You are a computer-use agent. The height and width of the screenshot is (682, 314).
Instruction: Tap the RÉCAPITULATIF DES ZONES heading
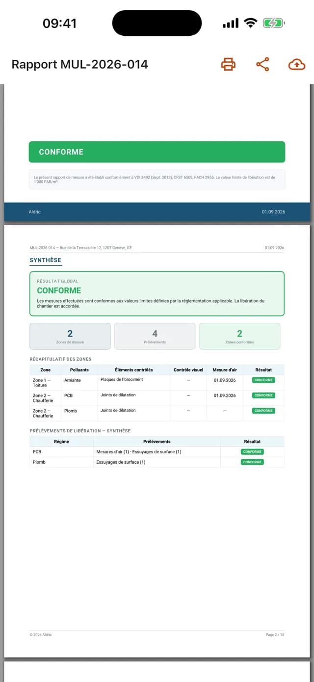coord(60,359)
